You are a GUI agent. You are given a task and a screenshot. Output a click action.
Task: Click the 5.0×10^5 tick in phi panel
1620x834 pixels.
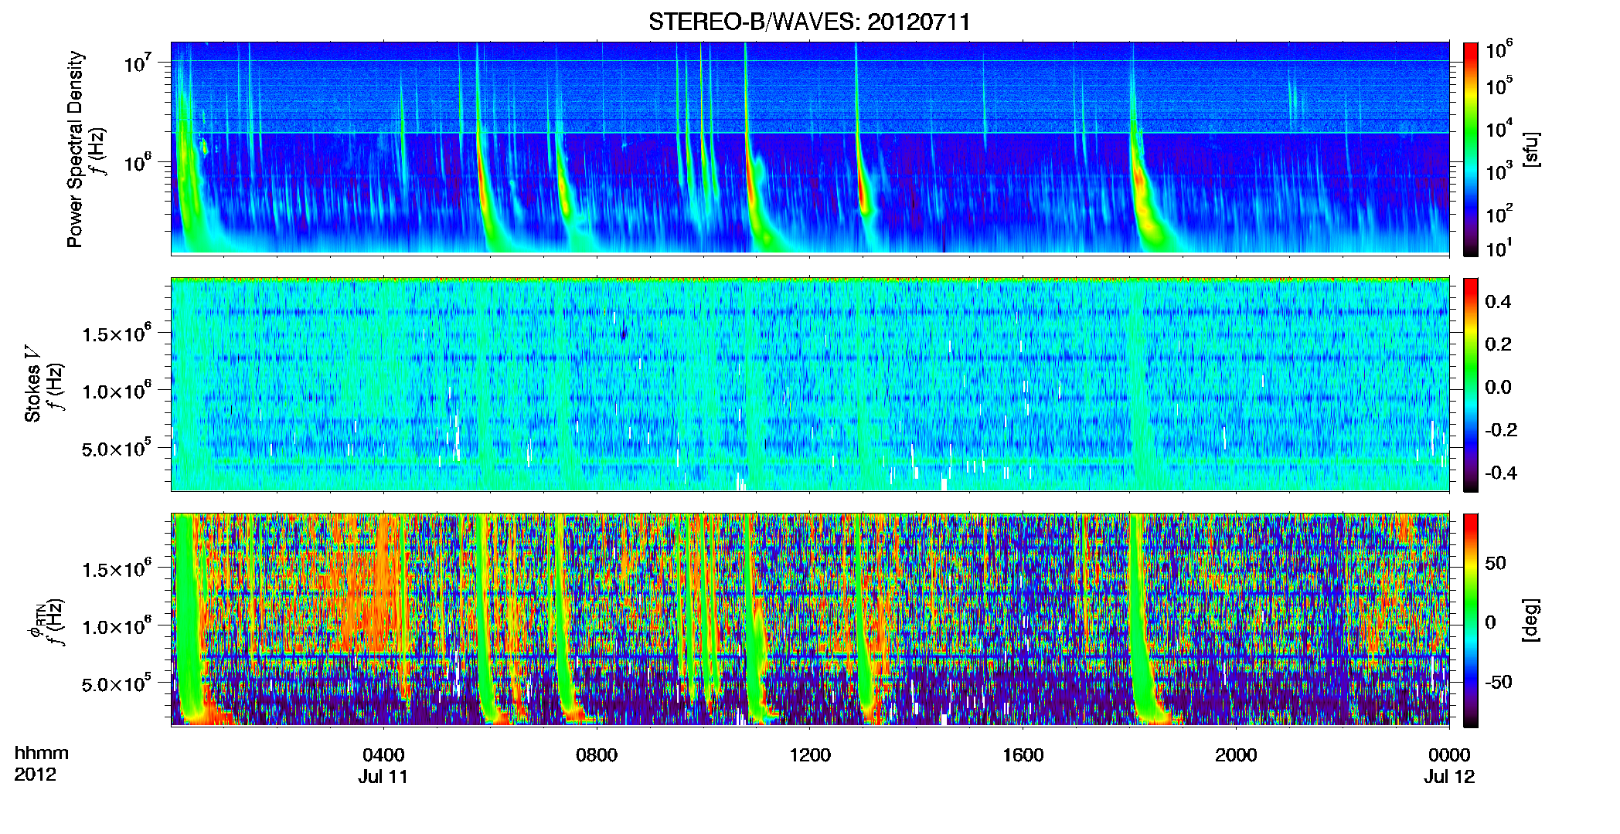[117, 684]
